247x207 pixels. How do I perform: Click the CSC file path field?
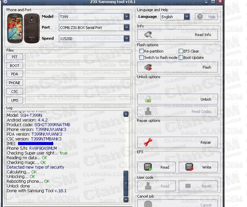click(x=78, y=92)
